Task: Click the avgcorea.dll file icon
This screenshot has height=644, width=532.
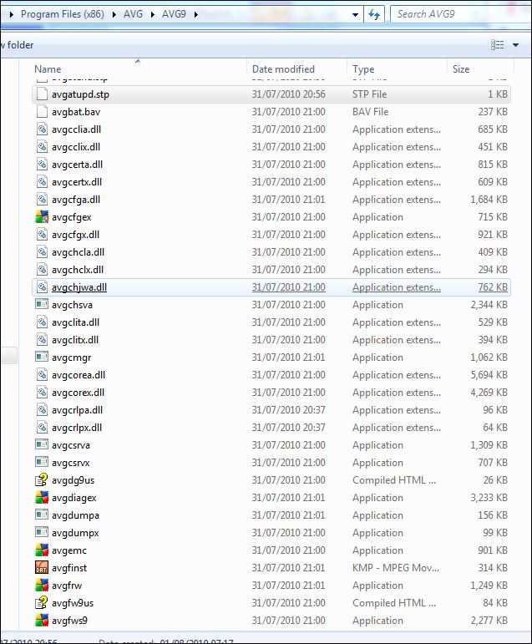Action: pyautogui.click(x=42, y=375)
